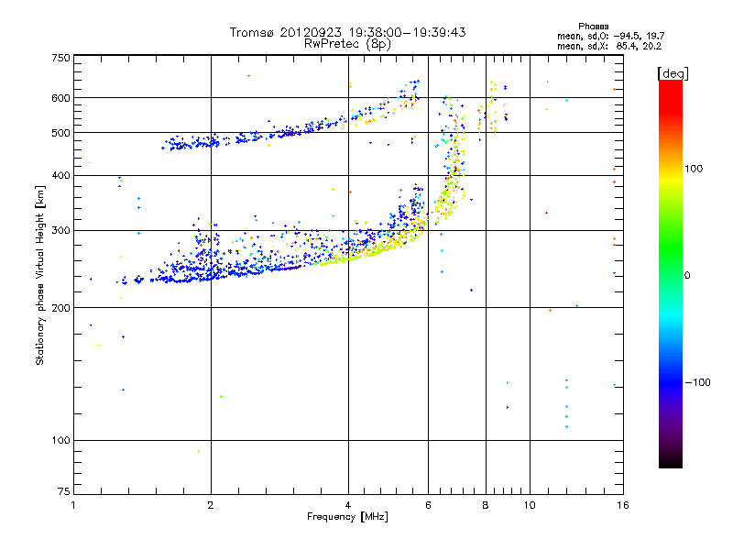Click the 'Frequency [MHz]' axis label
The height and width of the screenshot is (550, 733).
click(347, 517)
